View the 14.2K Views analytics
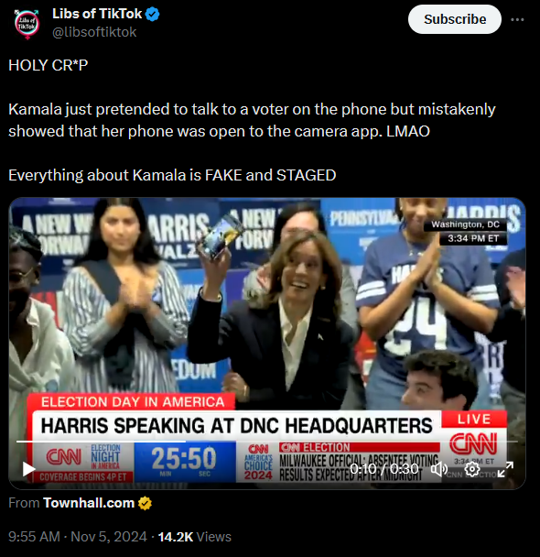Screen dimensions: 540x557 click(x=194, y=537)
